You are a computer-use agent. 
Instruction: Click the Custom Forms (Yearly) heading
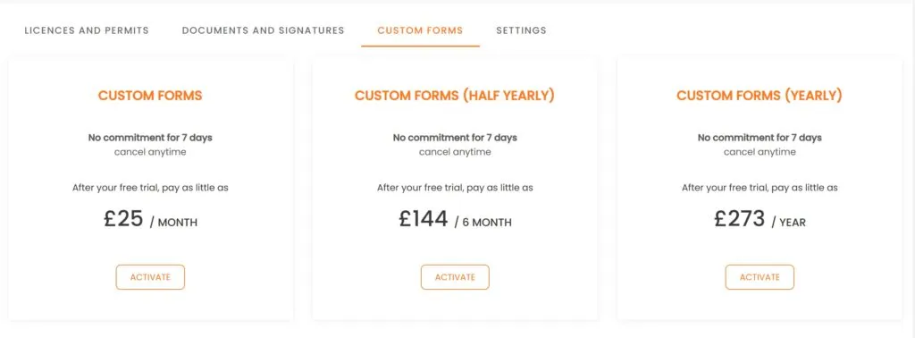coord(760,96)
